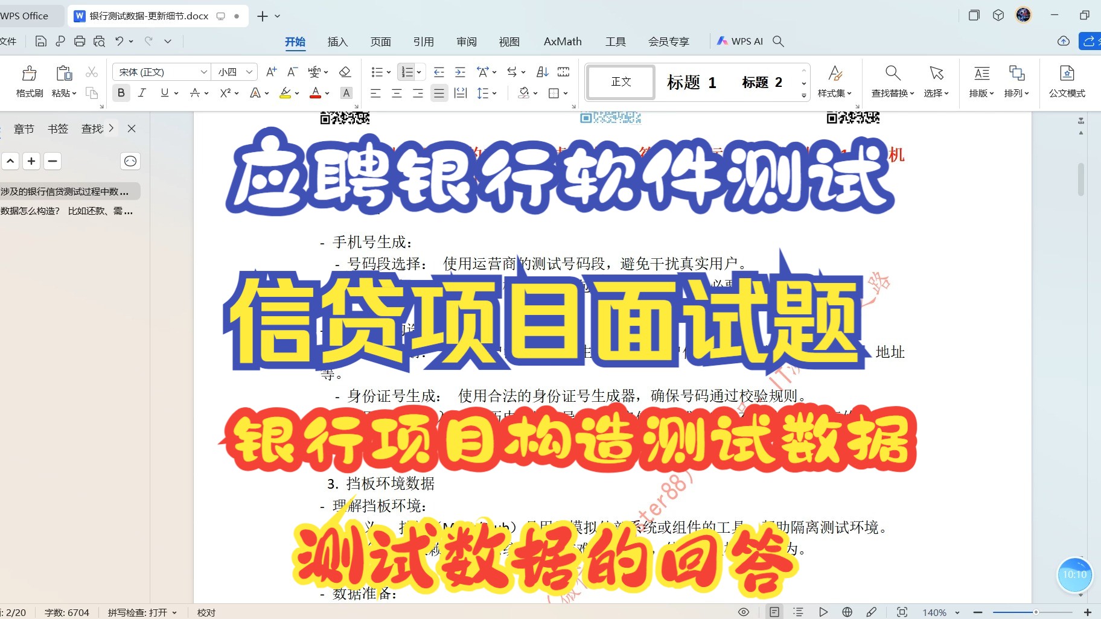Open a new document tab with plus
Screen dimensions: 1101x619
coord(263,16)
